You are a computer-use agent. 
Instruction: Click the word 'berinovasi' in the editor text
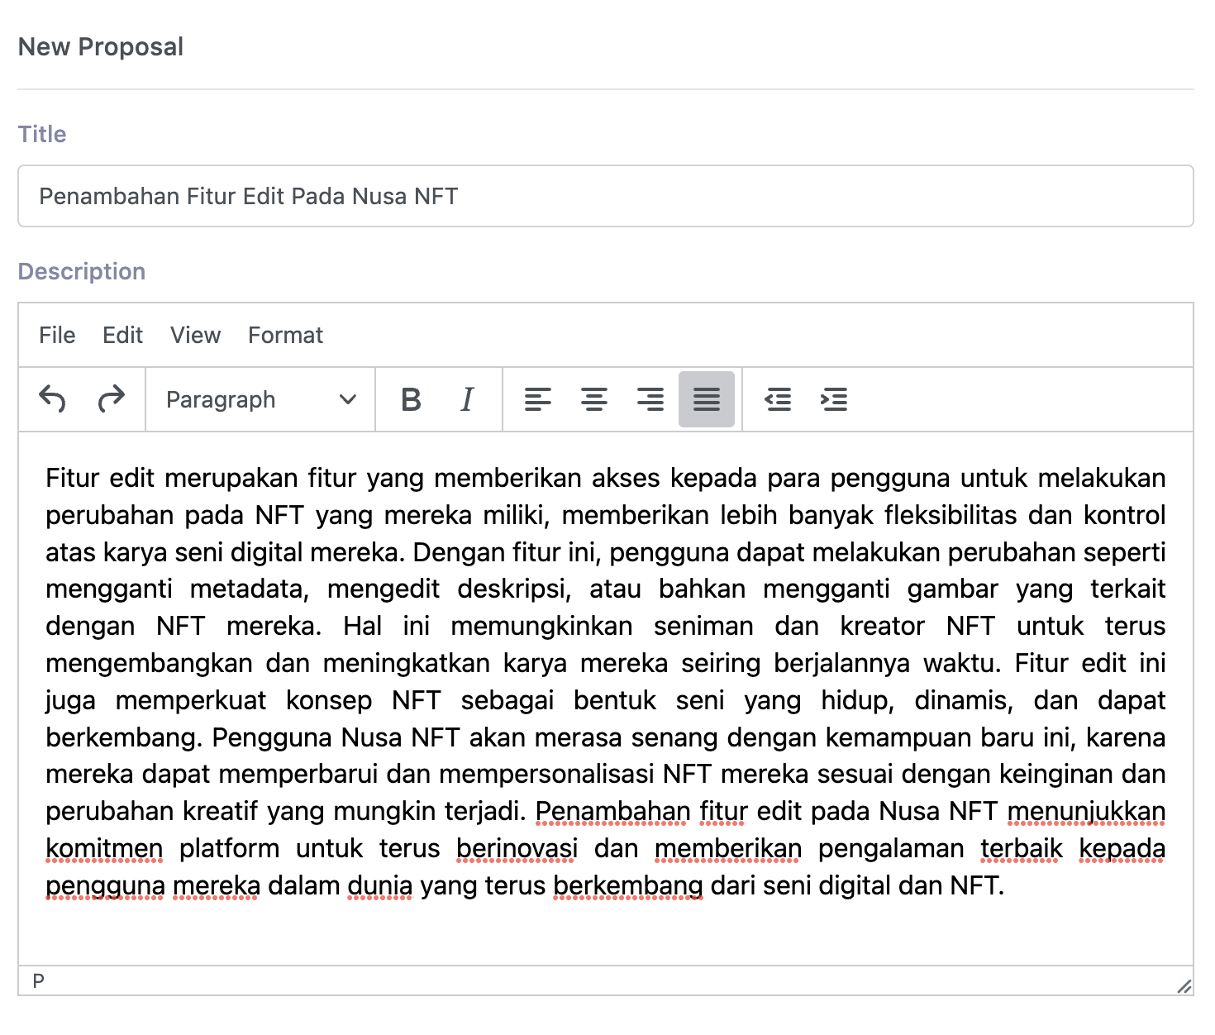tap(517, 848)
